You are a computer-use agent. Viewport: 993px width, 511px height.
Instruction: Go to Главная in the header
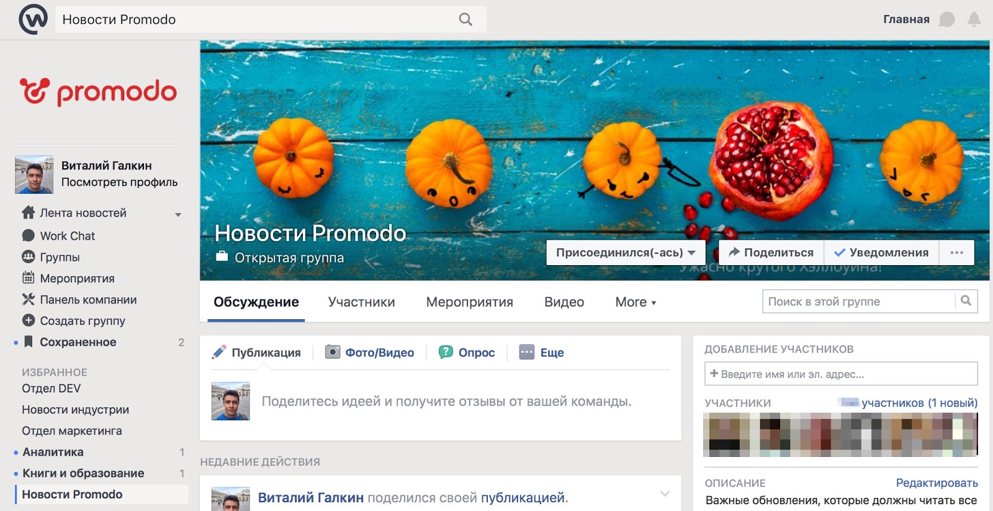(x=906, y=19)
